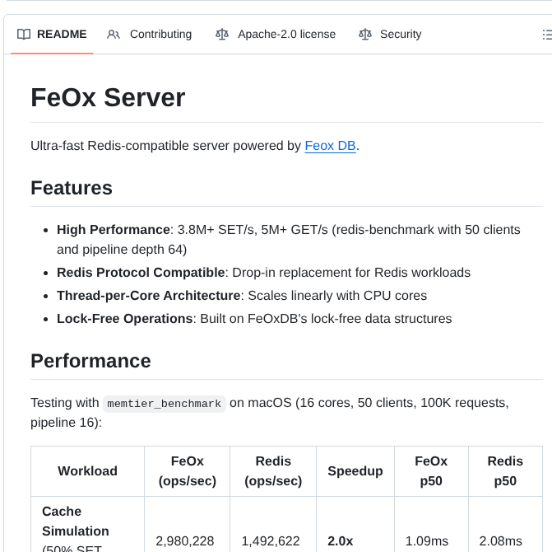Image resolution: width=552 pixels, height=552 pixels.
Task: Click the 1,492,622 table cell
Action: (x=271, y=541)
